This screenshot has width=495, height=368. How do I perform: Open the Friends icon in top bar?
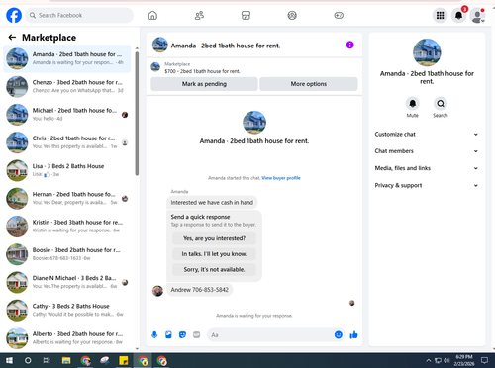tap(199, 15)
